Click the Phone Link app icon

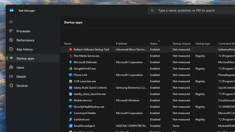[x=70, y=75]
